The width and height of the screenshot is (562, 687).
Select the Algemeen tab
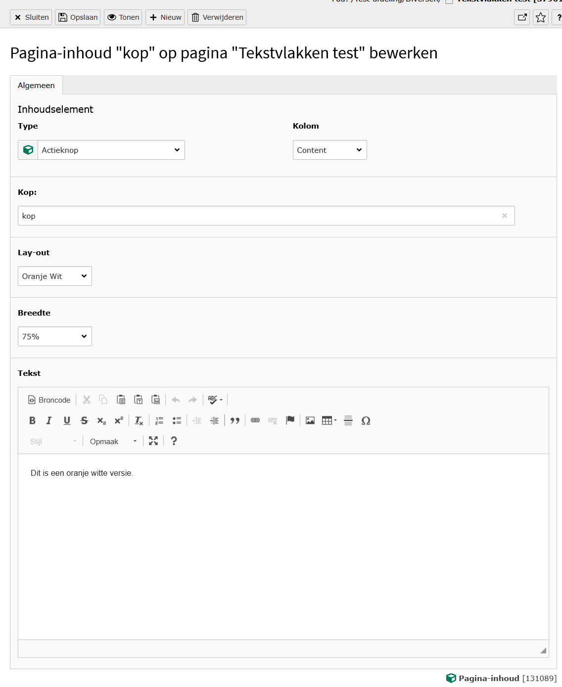coord(36,85)
